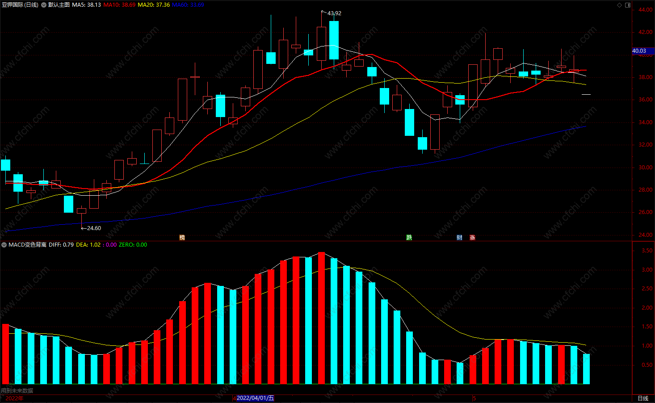Click the ZERO: 0.00 readout
The width and height of the screenshot is (655, 403).
pyautogui.click(x=133, y=245)
